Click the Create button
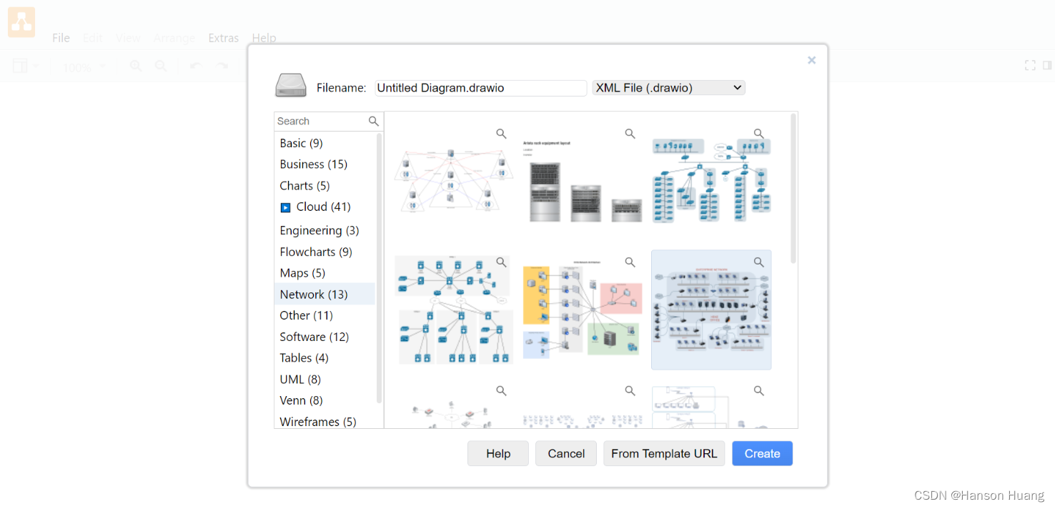Screen dimensions: 1055x509 pyautogui.click(x=763, y=453)
